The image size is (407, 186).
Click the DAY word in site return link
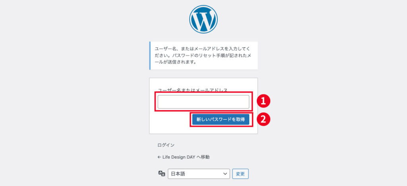coord(191,157)
